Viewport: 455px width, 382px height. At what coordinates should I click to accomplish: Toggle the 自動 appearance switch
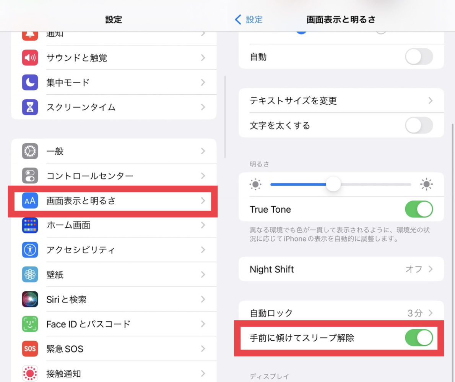pos(419,57)
